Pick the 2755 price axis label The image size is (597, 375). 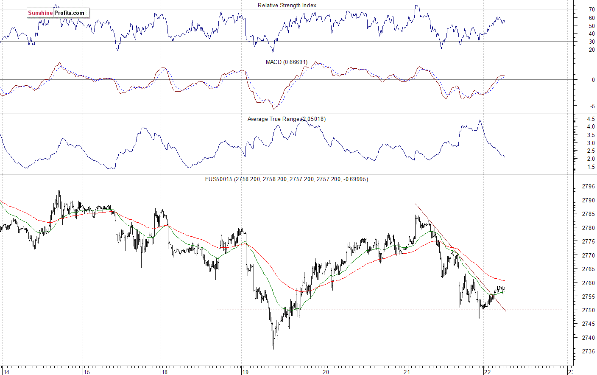tap(588, 297)
